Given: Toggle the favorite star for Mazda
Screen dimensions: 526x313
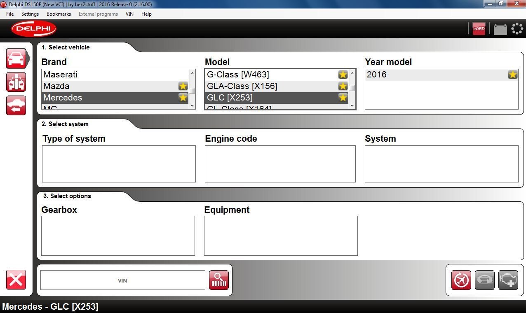Looking at the screenshot, I should [x=183, y=86].
